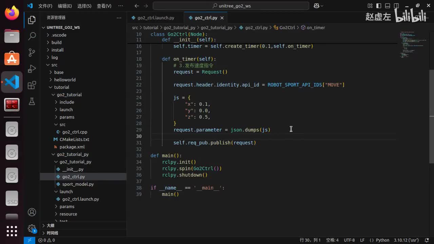Open remote window indicator in status bar
The height and width of the screenshot is (244, 434).
[x=29, y=240]
